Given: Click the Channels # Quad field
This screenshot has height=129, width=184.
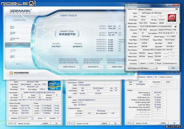Looking at the screenshot, I should (168, 82).
